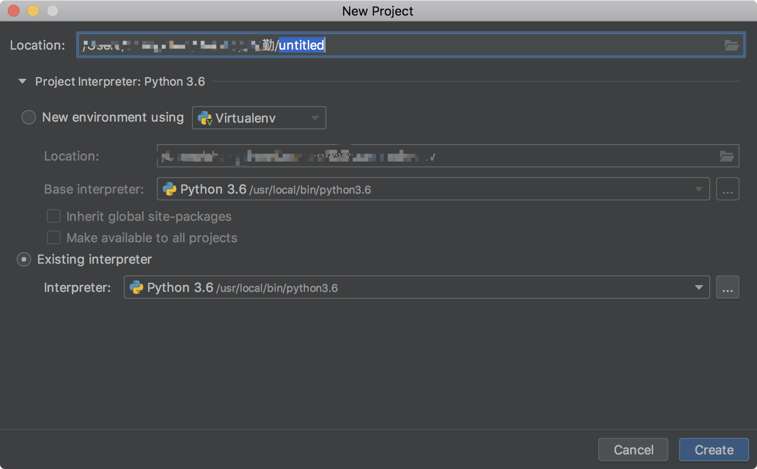Click the folder icon in virtualenv Location field
This screenshot has height=469, width=757.
726,156
